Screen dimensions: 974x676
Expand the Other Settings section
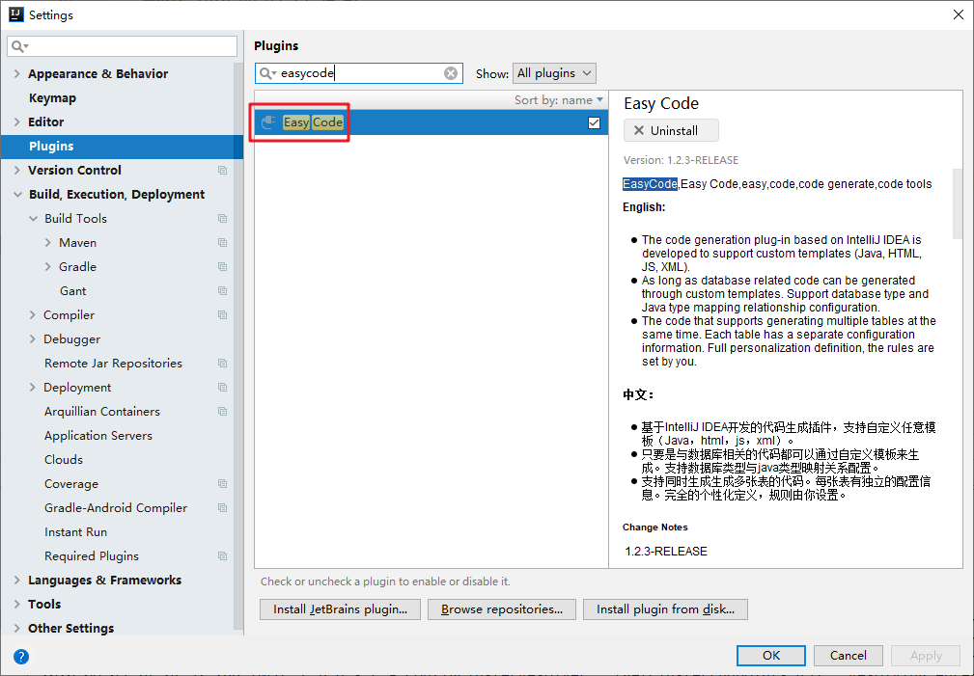(x=16, y=628)
